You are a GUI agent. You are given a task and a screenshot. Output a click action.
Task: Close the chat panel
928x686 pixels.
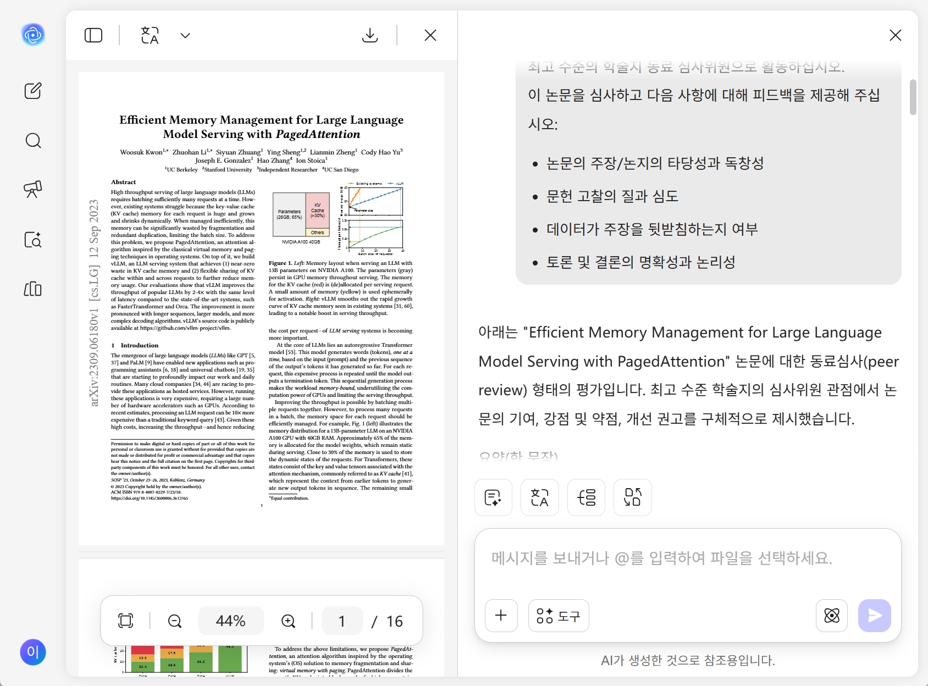tap(896, 35)
